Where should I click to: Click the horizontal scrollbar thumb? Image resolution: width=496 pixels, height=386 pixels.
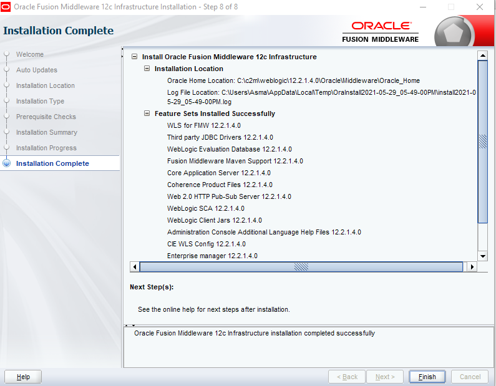tap(301, 267)
